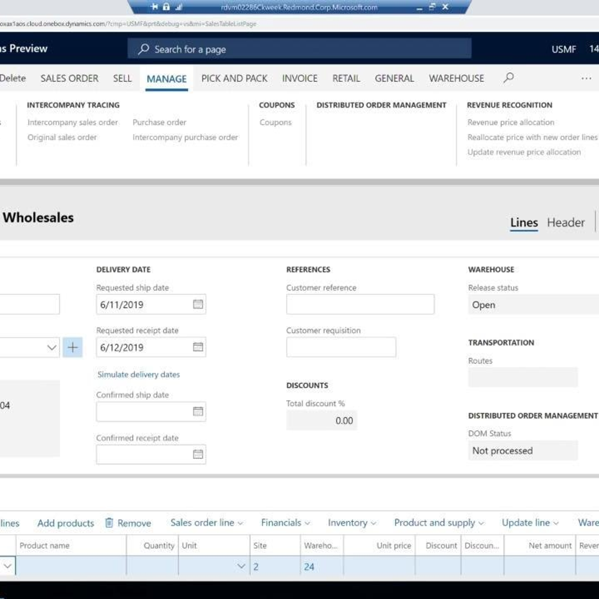Click the Customer reference input field
599x599 pixels.
pos(360,304)
